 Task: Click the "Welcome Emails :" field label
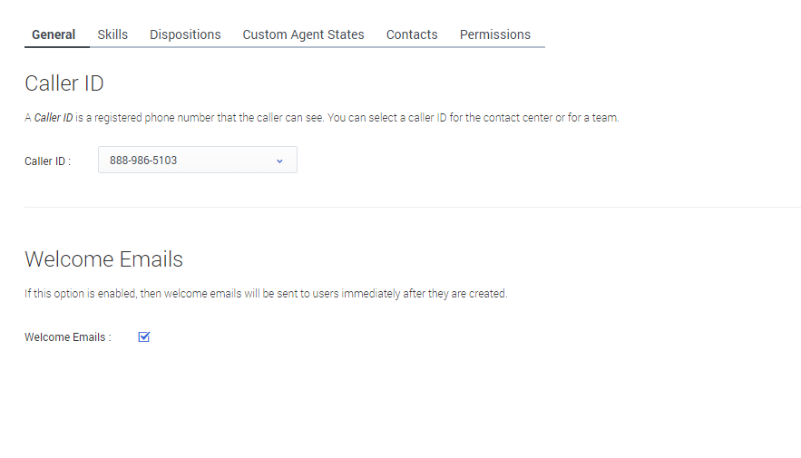68,337
